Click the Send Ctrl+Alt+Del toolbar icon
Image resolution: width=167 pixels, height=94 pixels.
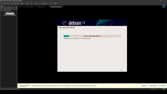point(27,3)
